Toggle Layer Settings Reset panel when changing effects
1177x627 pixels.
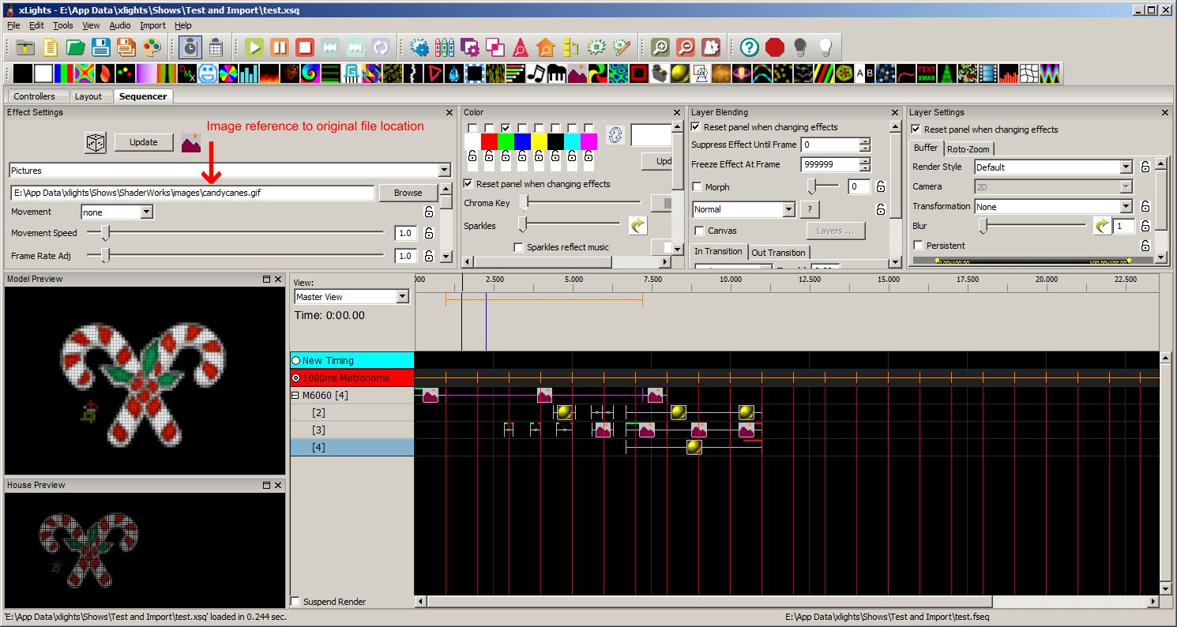click(916, 130)
